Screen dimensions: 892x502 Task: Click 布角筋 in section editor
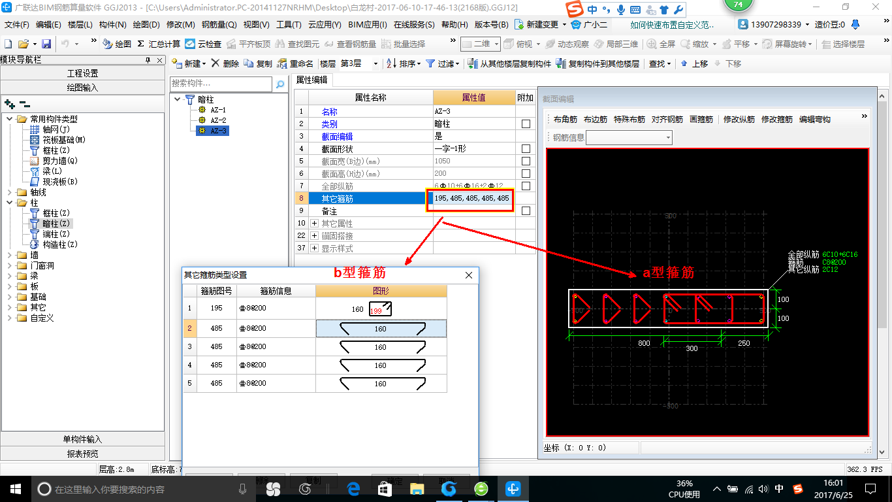[565, 120]
